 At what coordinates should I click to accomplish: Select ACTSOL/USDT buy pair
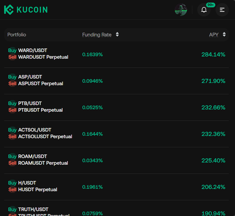click(x=35, y=130)
